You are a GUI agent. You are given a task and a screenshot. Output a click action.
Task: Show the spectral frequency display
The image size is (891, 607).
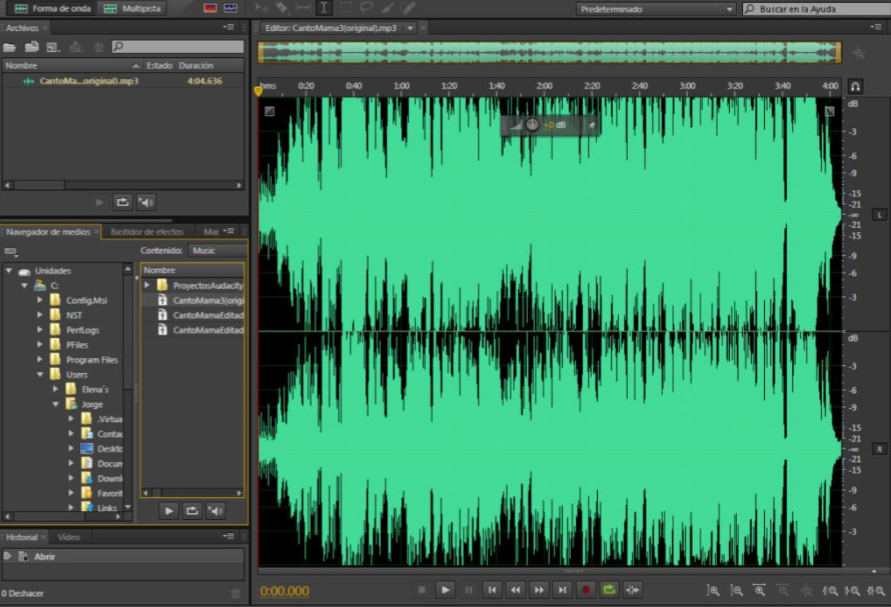210,8
